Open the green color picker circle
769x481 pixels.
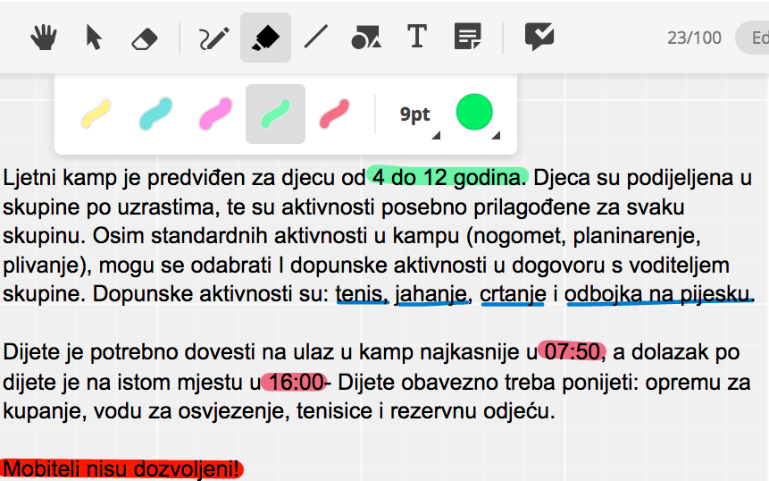pos(475,114)
